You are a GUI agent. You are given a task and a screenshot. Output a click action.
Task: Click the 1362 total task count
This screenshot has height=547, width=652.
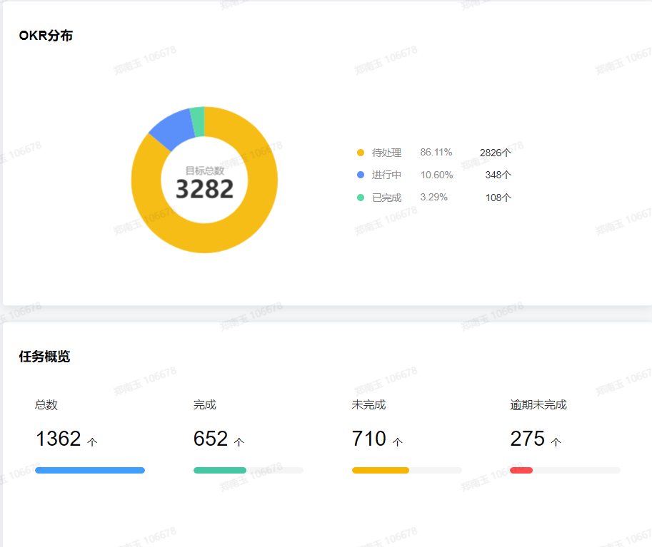(x=59, y=439)
